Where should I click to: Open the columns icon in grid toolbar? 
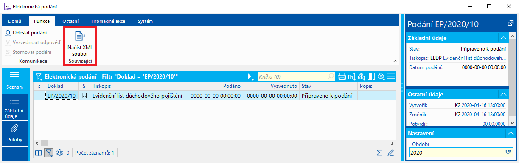click(x=371, y=76)
